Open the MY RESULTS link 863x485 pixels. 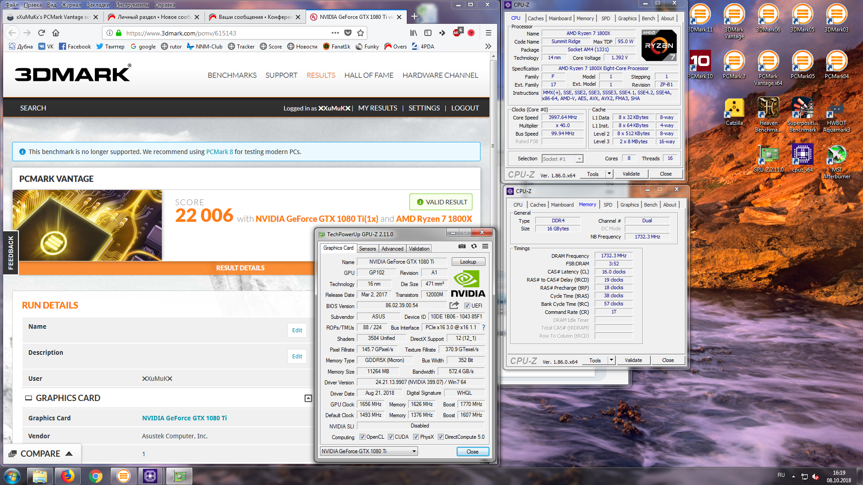[378, 108]
